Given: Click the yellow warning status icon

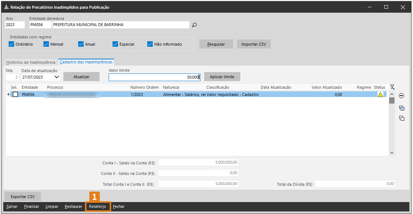Looking at the screenshot, I should (380, 95).
